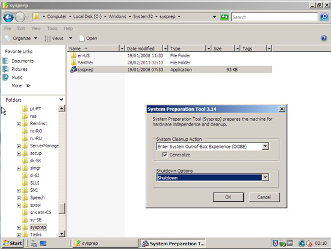Click the Start button

click(13, 244)
